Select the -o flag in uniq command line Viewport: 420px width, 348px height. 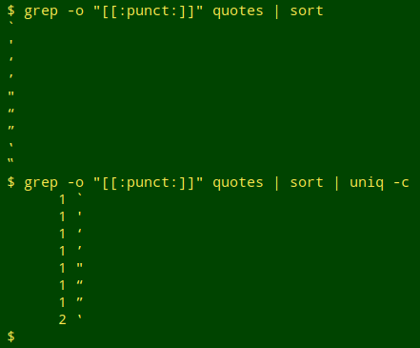click(x=75, y=183)
